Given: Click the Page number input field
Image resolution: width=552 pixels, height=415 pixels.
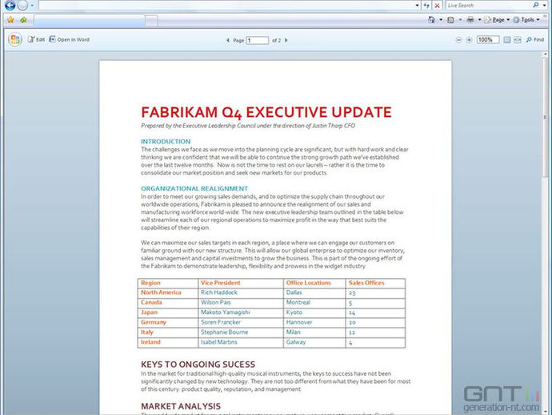Looking at the screenshot, I should 258,40.
